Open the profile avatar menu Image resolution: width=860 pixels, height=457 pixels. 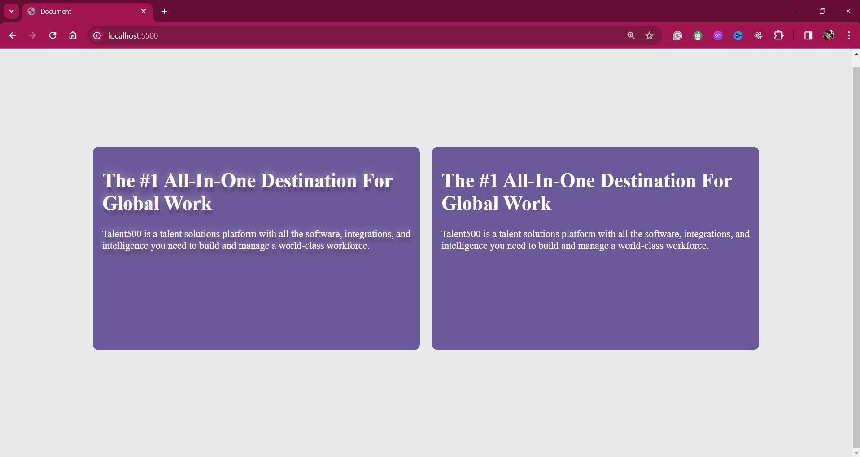(x=829, y=35)
